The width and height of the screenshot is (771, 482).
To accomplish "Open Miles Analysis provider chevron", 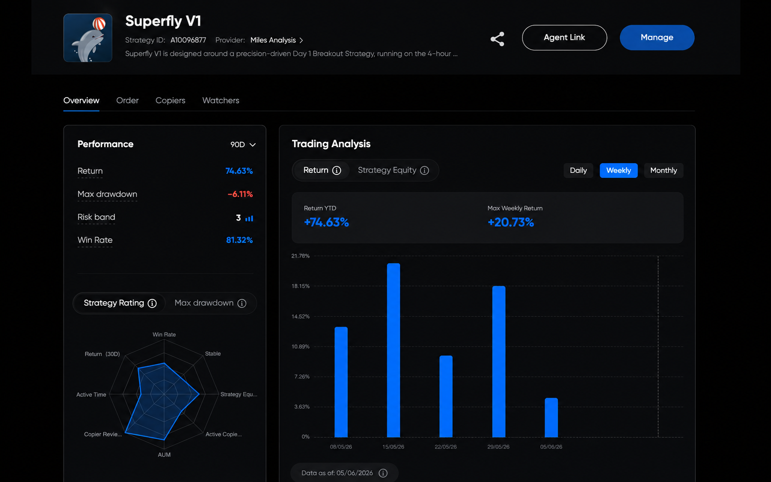I will [301, 40].
